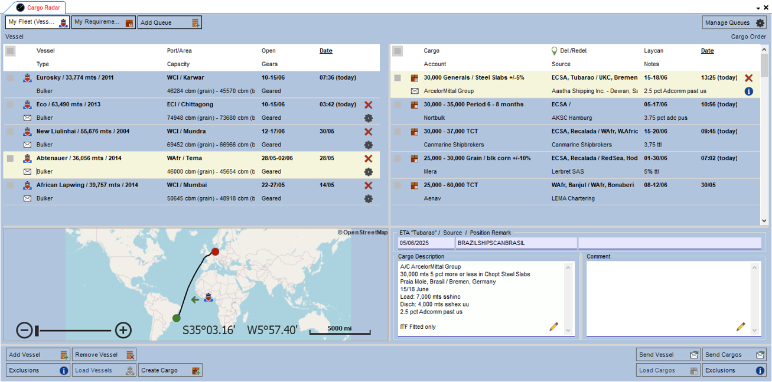Click Add Vessel button
The width and height of the screenshot is (772, 382).
click(38, 354)
